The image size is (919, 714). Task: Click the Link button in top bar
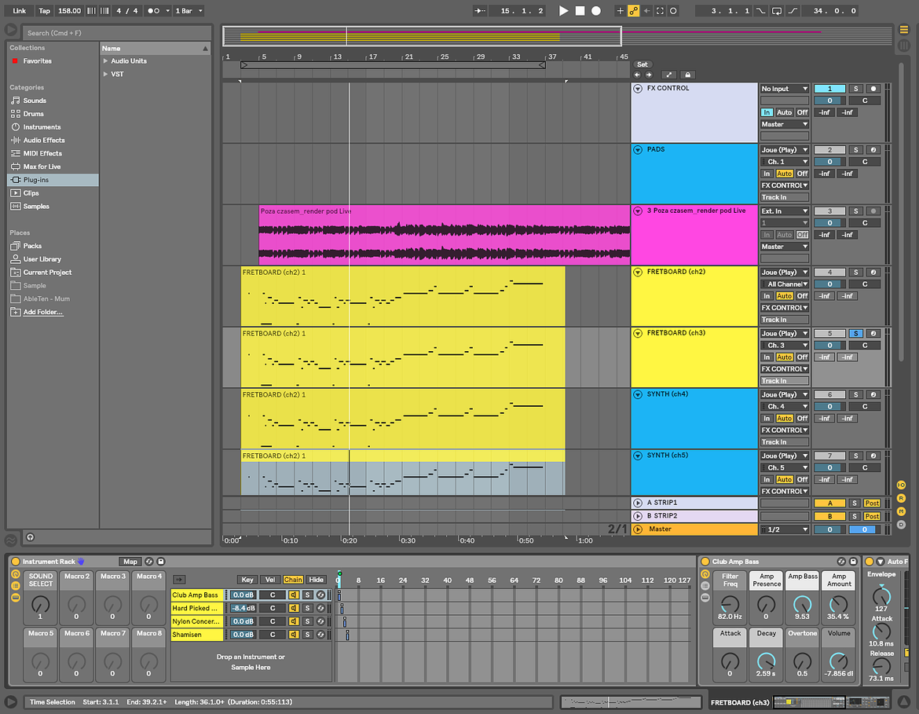(x=20, y=10)
